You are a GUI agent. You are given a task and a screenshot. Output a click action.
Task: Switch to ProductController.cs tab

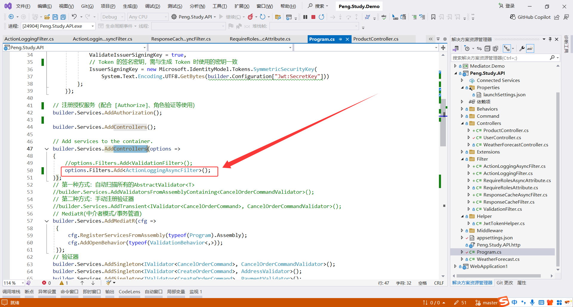(x=376, y=39)
